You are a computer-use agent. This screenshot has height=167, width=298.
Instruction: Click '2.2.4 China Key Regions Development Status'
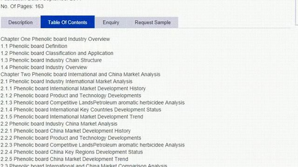(72, 152)
